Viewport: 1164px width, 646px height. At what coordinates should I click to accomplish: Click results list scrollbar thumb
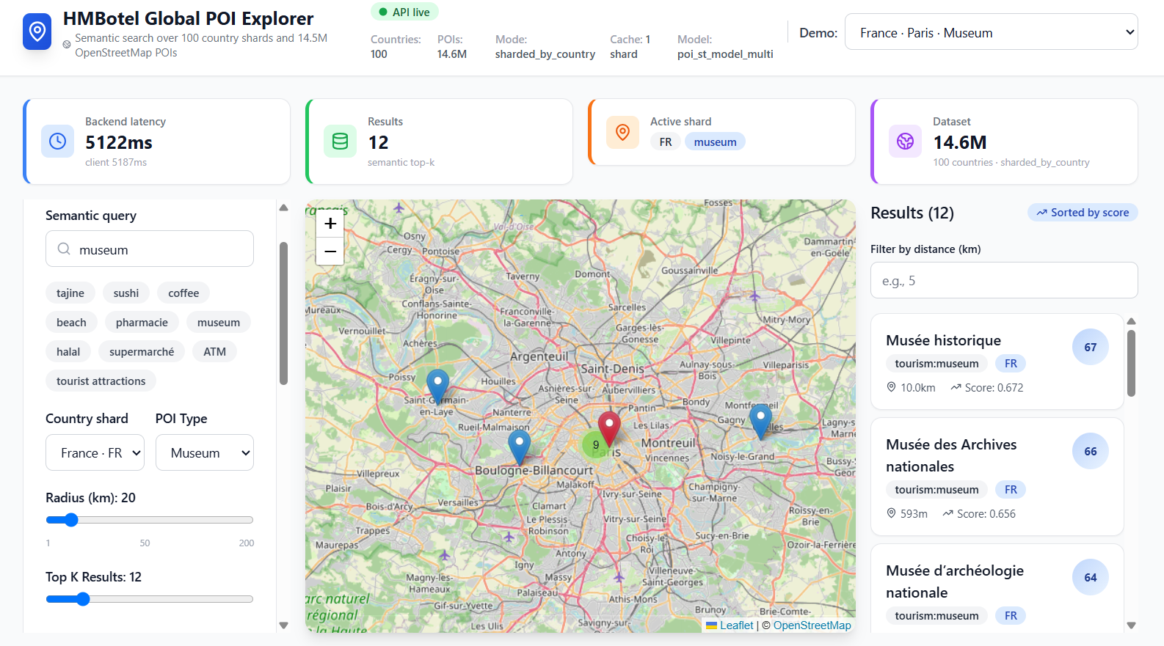1131,363
